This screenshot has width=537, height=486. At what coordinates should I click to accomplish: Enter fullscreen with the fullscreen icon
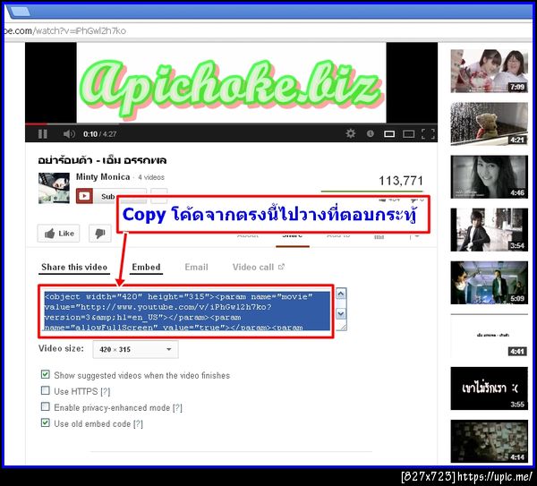click(428, 134)
